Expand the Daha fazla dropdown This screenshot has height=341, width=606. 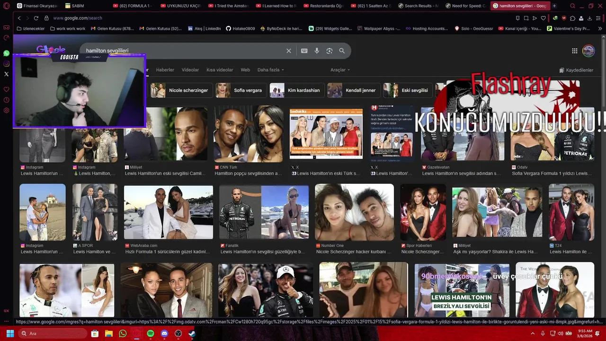click(271, 70)
